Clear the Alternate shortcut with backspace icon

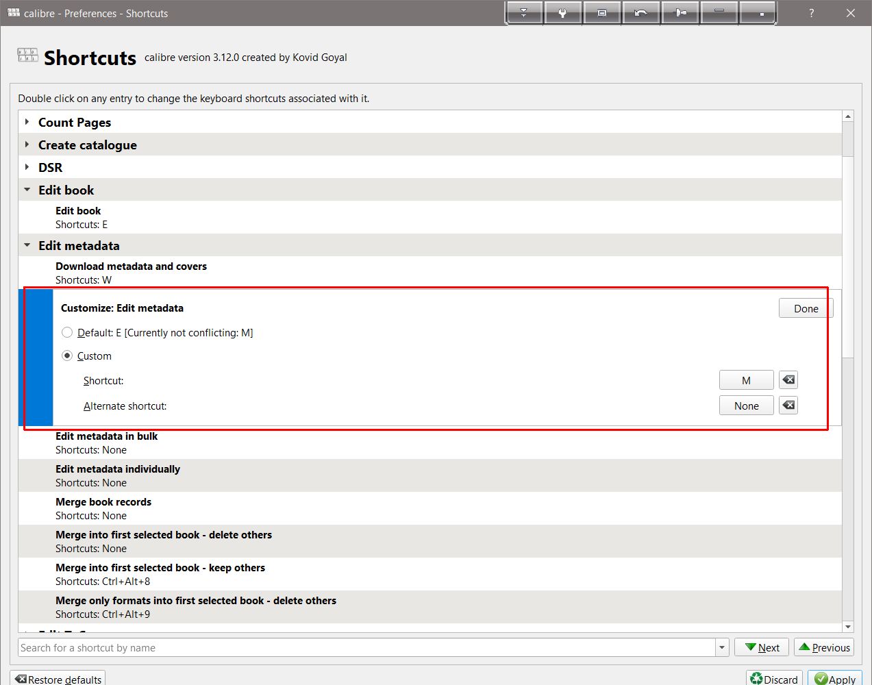[788, 405]
